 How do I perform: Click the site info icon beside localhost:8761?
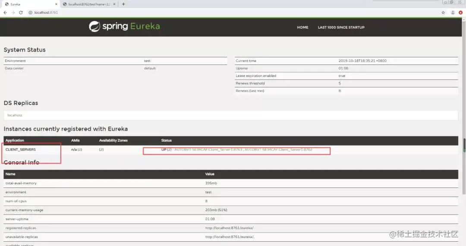pyautogui.click(x=30, y=12)
